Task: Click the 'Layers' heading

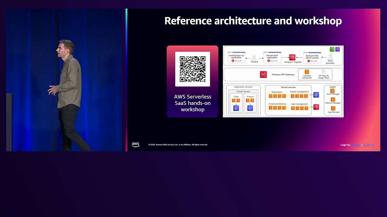Action: 332,87
